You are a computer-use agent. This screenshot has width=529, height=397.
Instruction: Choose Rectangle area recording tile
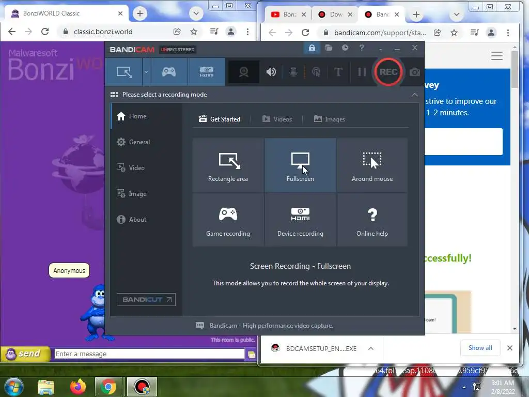[228, 165]
